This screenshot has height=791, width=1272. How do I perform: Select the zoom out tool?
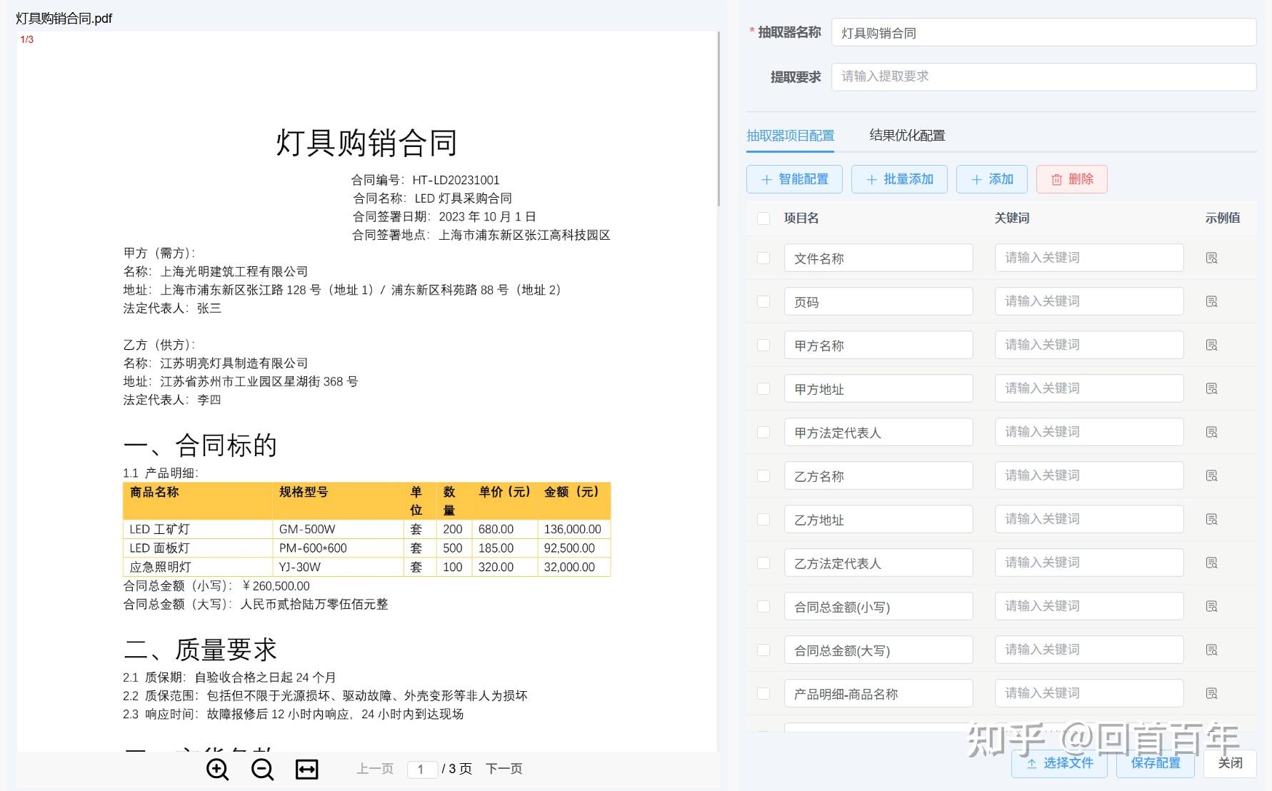tap(262, 770)
